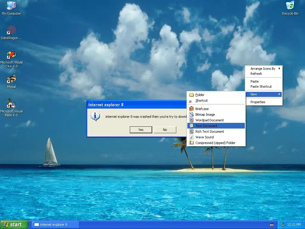Select highlighted Text Document label
The height and width of the screenshot is (229, 305).
click(x=206, y=126)
